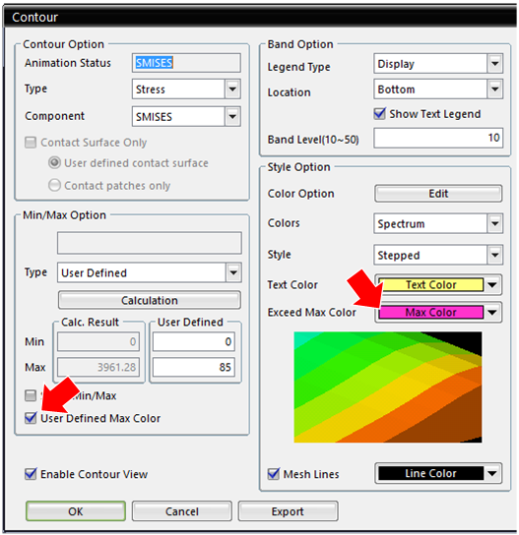
Task: Expand the Colors Spectrum dropdown
Action: [494, 223]
